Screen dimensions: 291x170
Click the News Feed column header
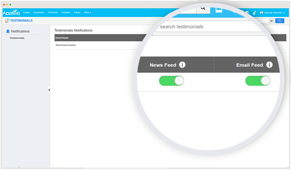(163, 65)
